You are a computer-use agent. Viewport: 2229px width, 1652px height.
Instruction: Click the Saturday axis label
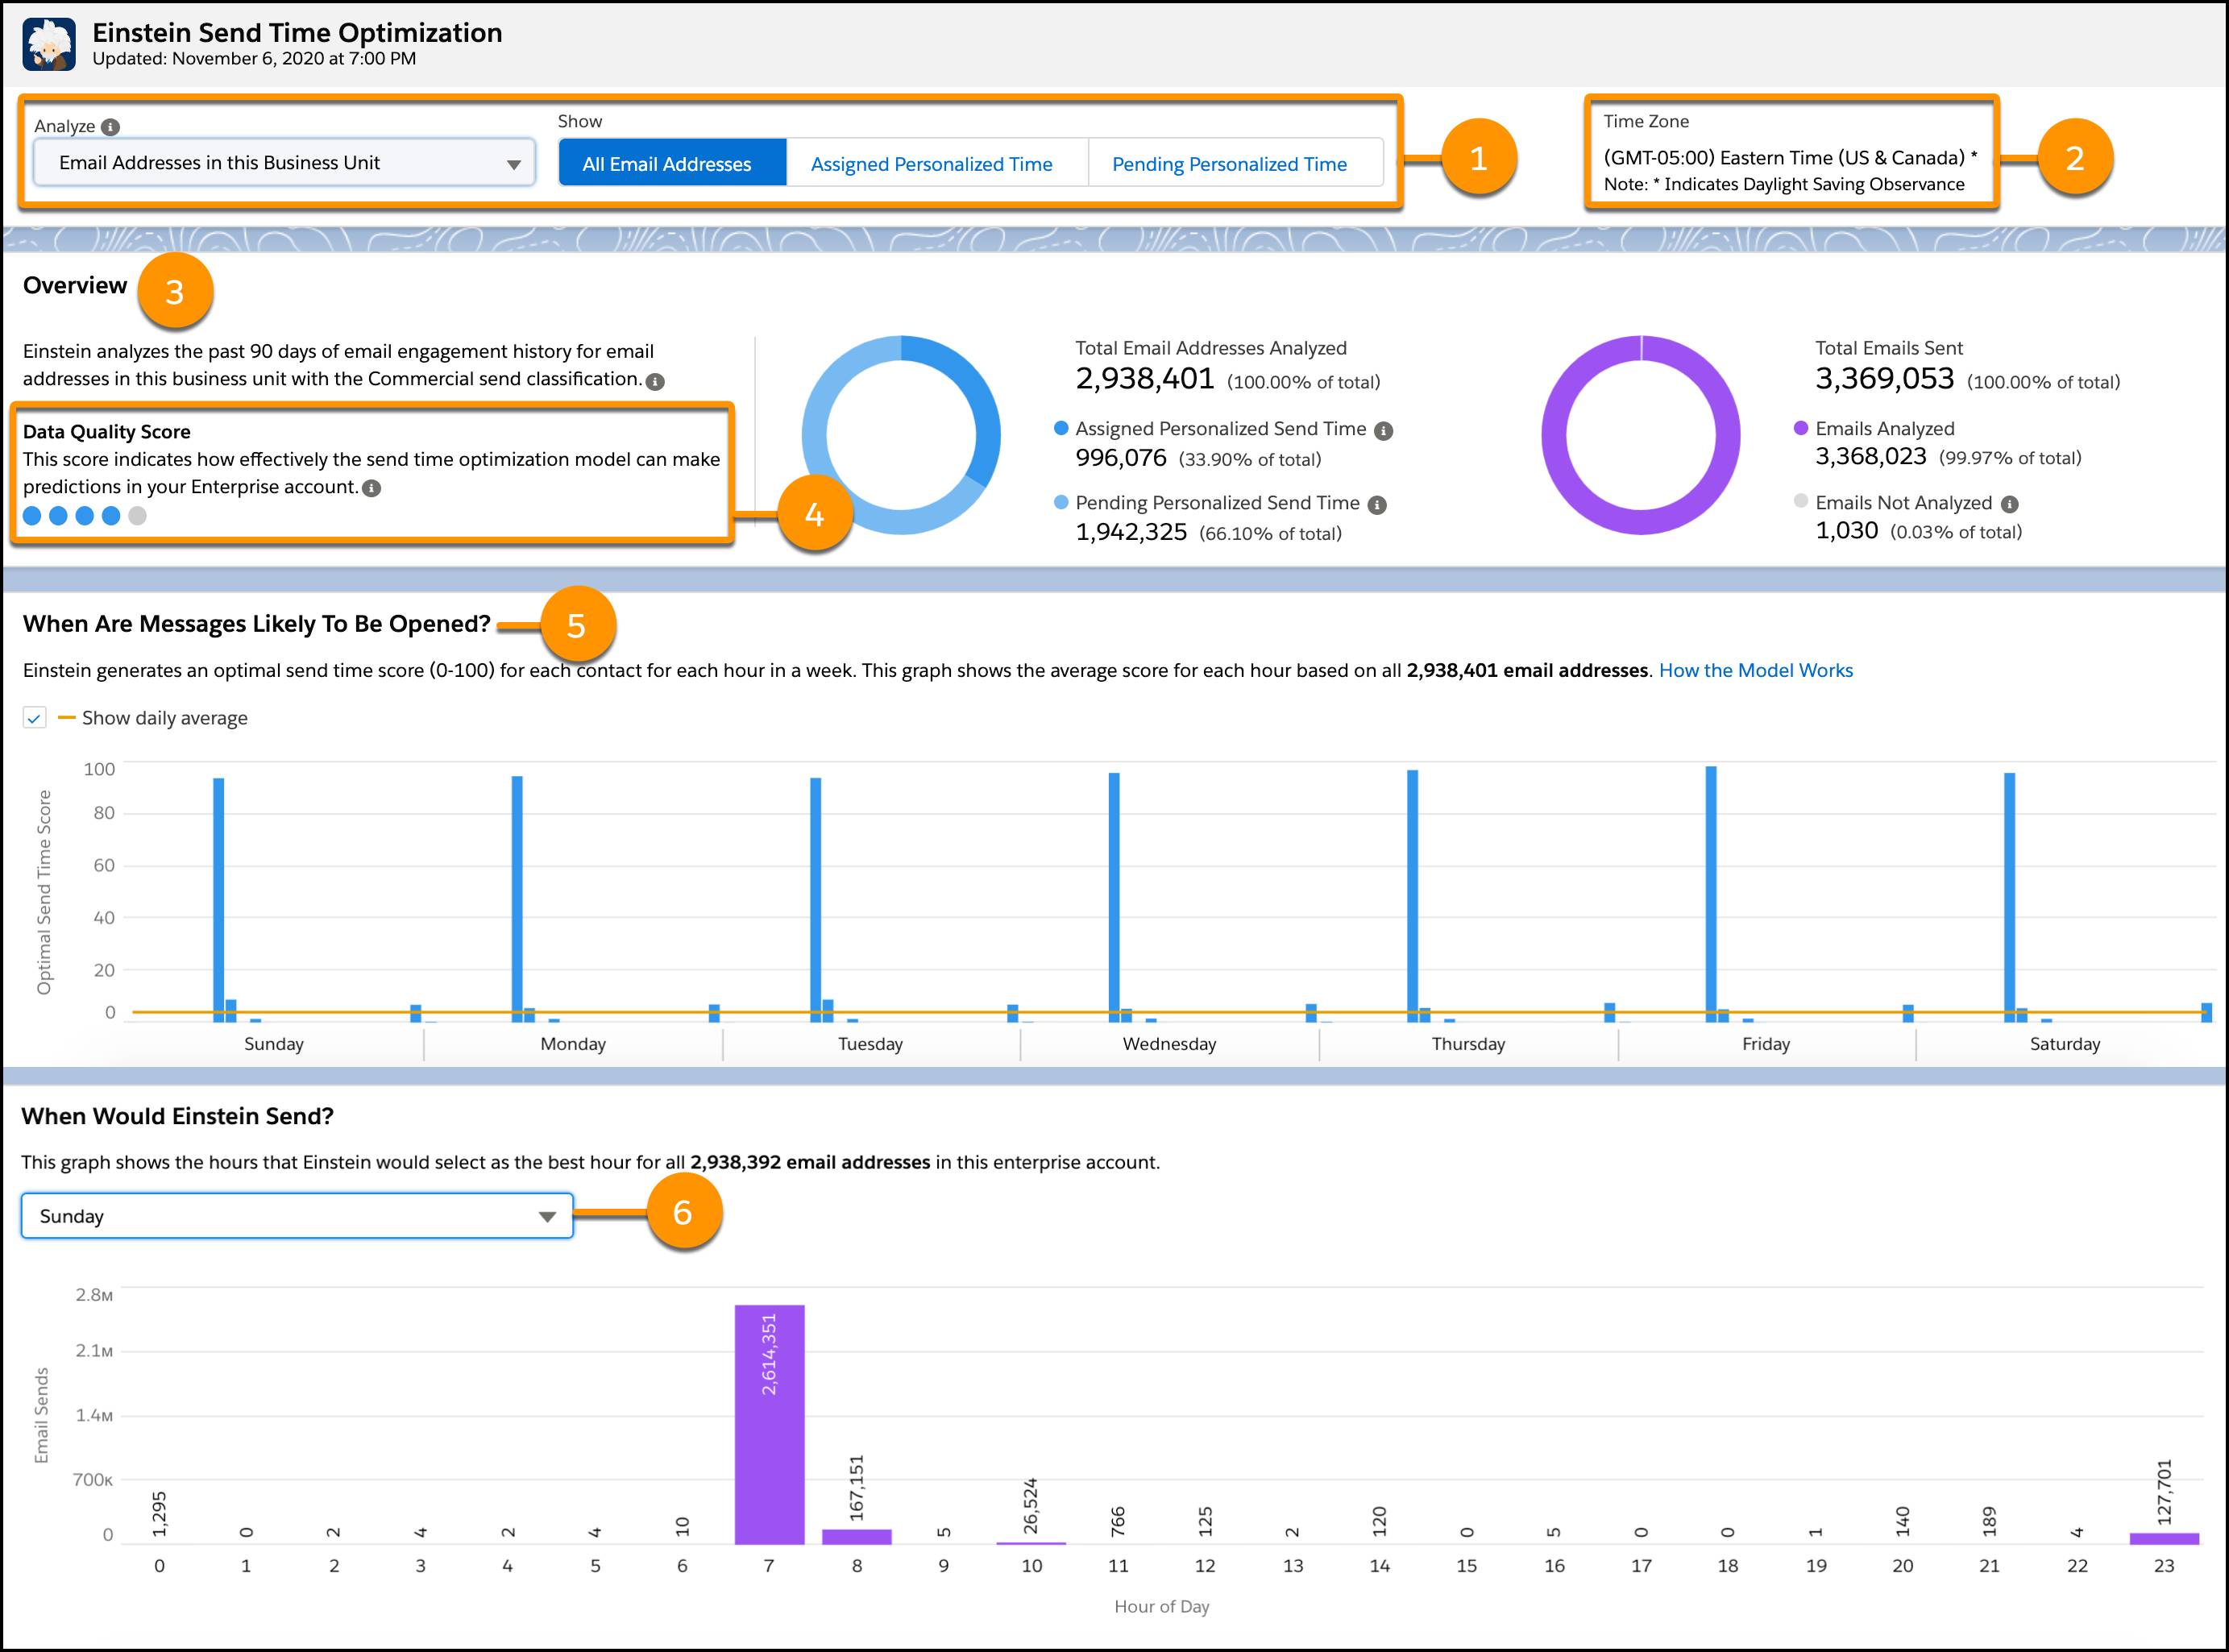tap(2065, 1044)
